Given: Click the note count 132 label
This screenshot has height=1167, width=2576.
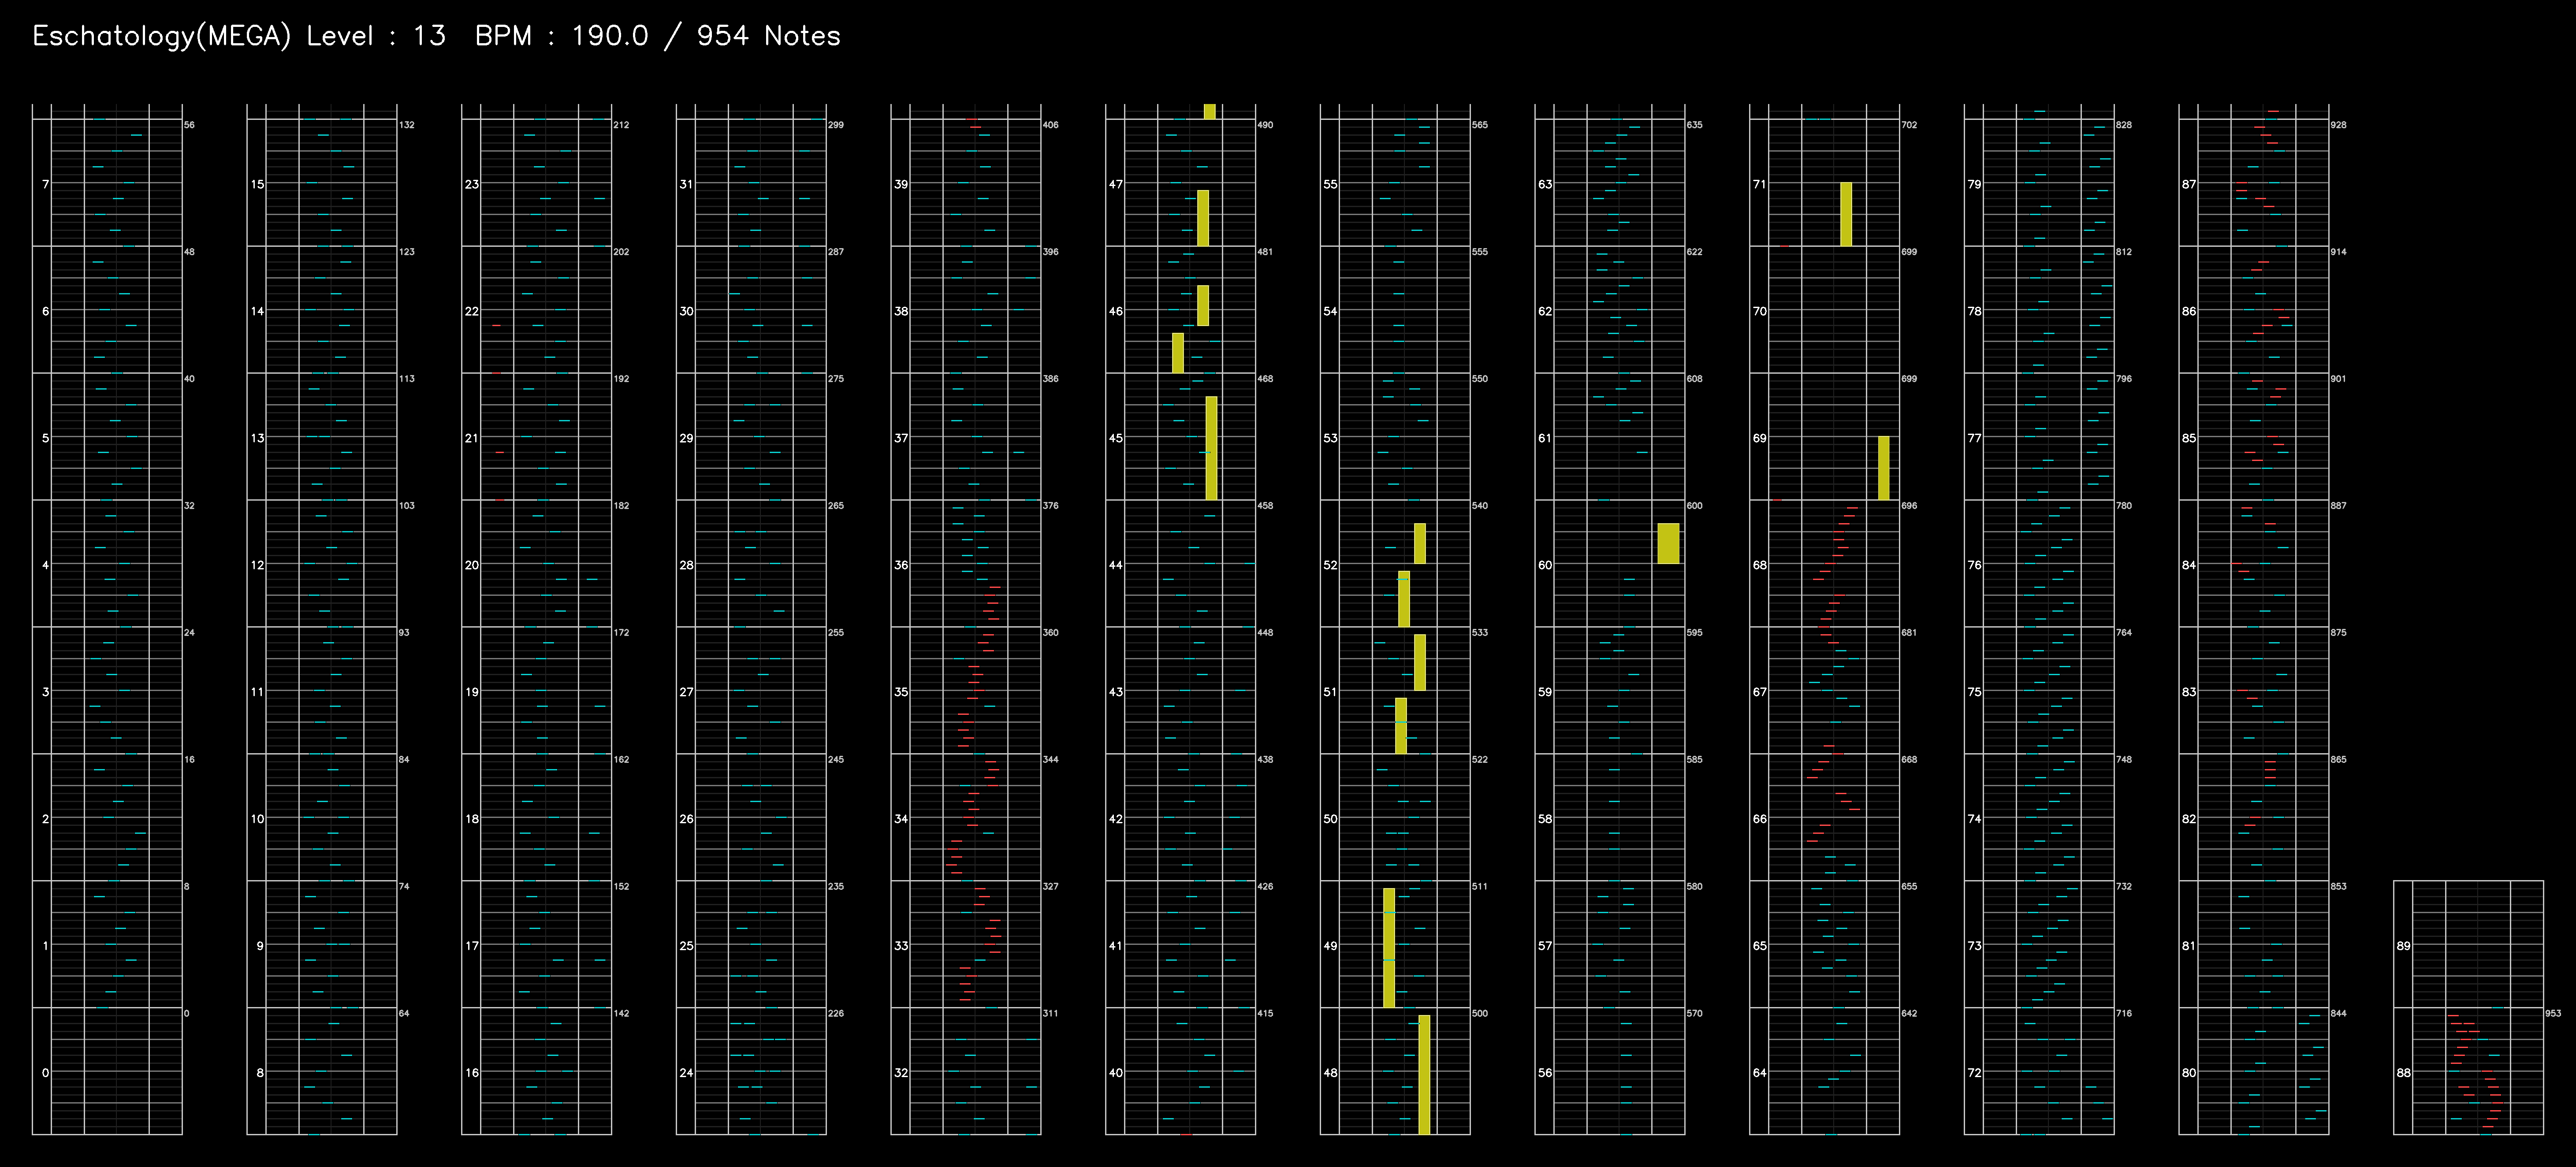Looking at the screenshot, I should pos(407,125).
